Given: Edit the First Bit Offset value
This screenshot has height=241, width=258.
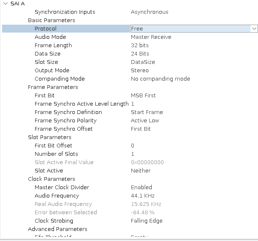Looking at the screenshot, I should click(x=133, y=146).
